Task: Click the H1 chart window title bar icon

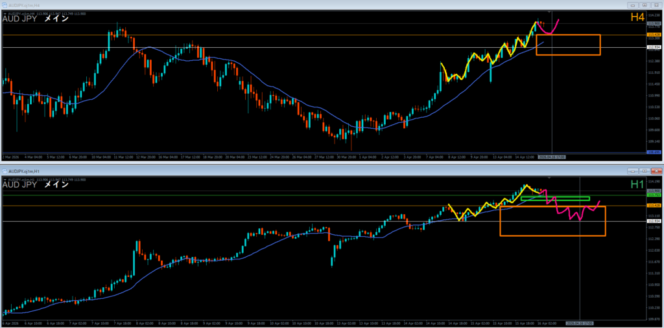Action: click(x=5, y=171)
